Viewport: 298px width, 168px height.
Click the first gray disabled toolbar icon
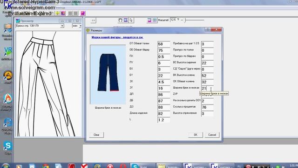[70, 13]
